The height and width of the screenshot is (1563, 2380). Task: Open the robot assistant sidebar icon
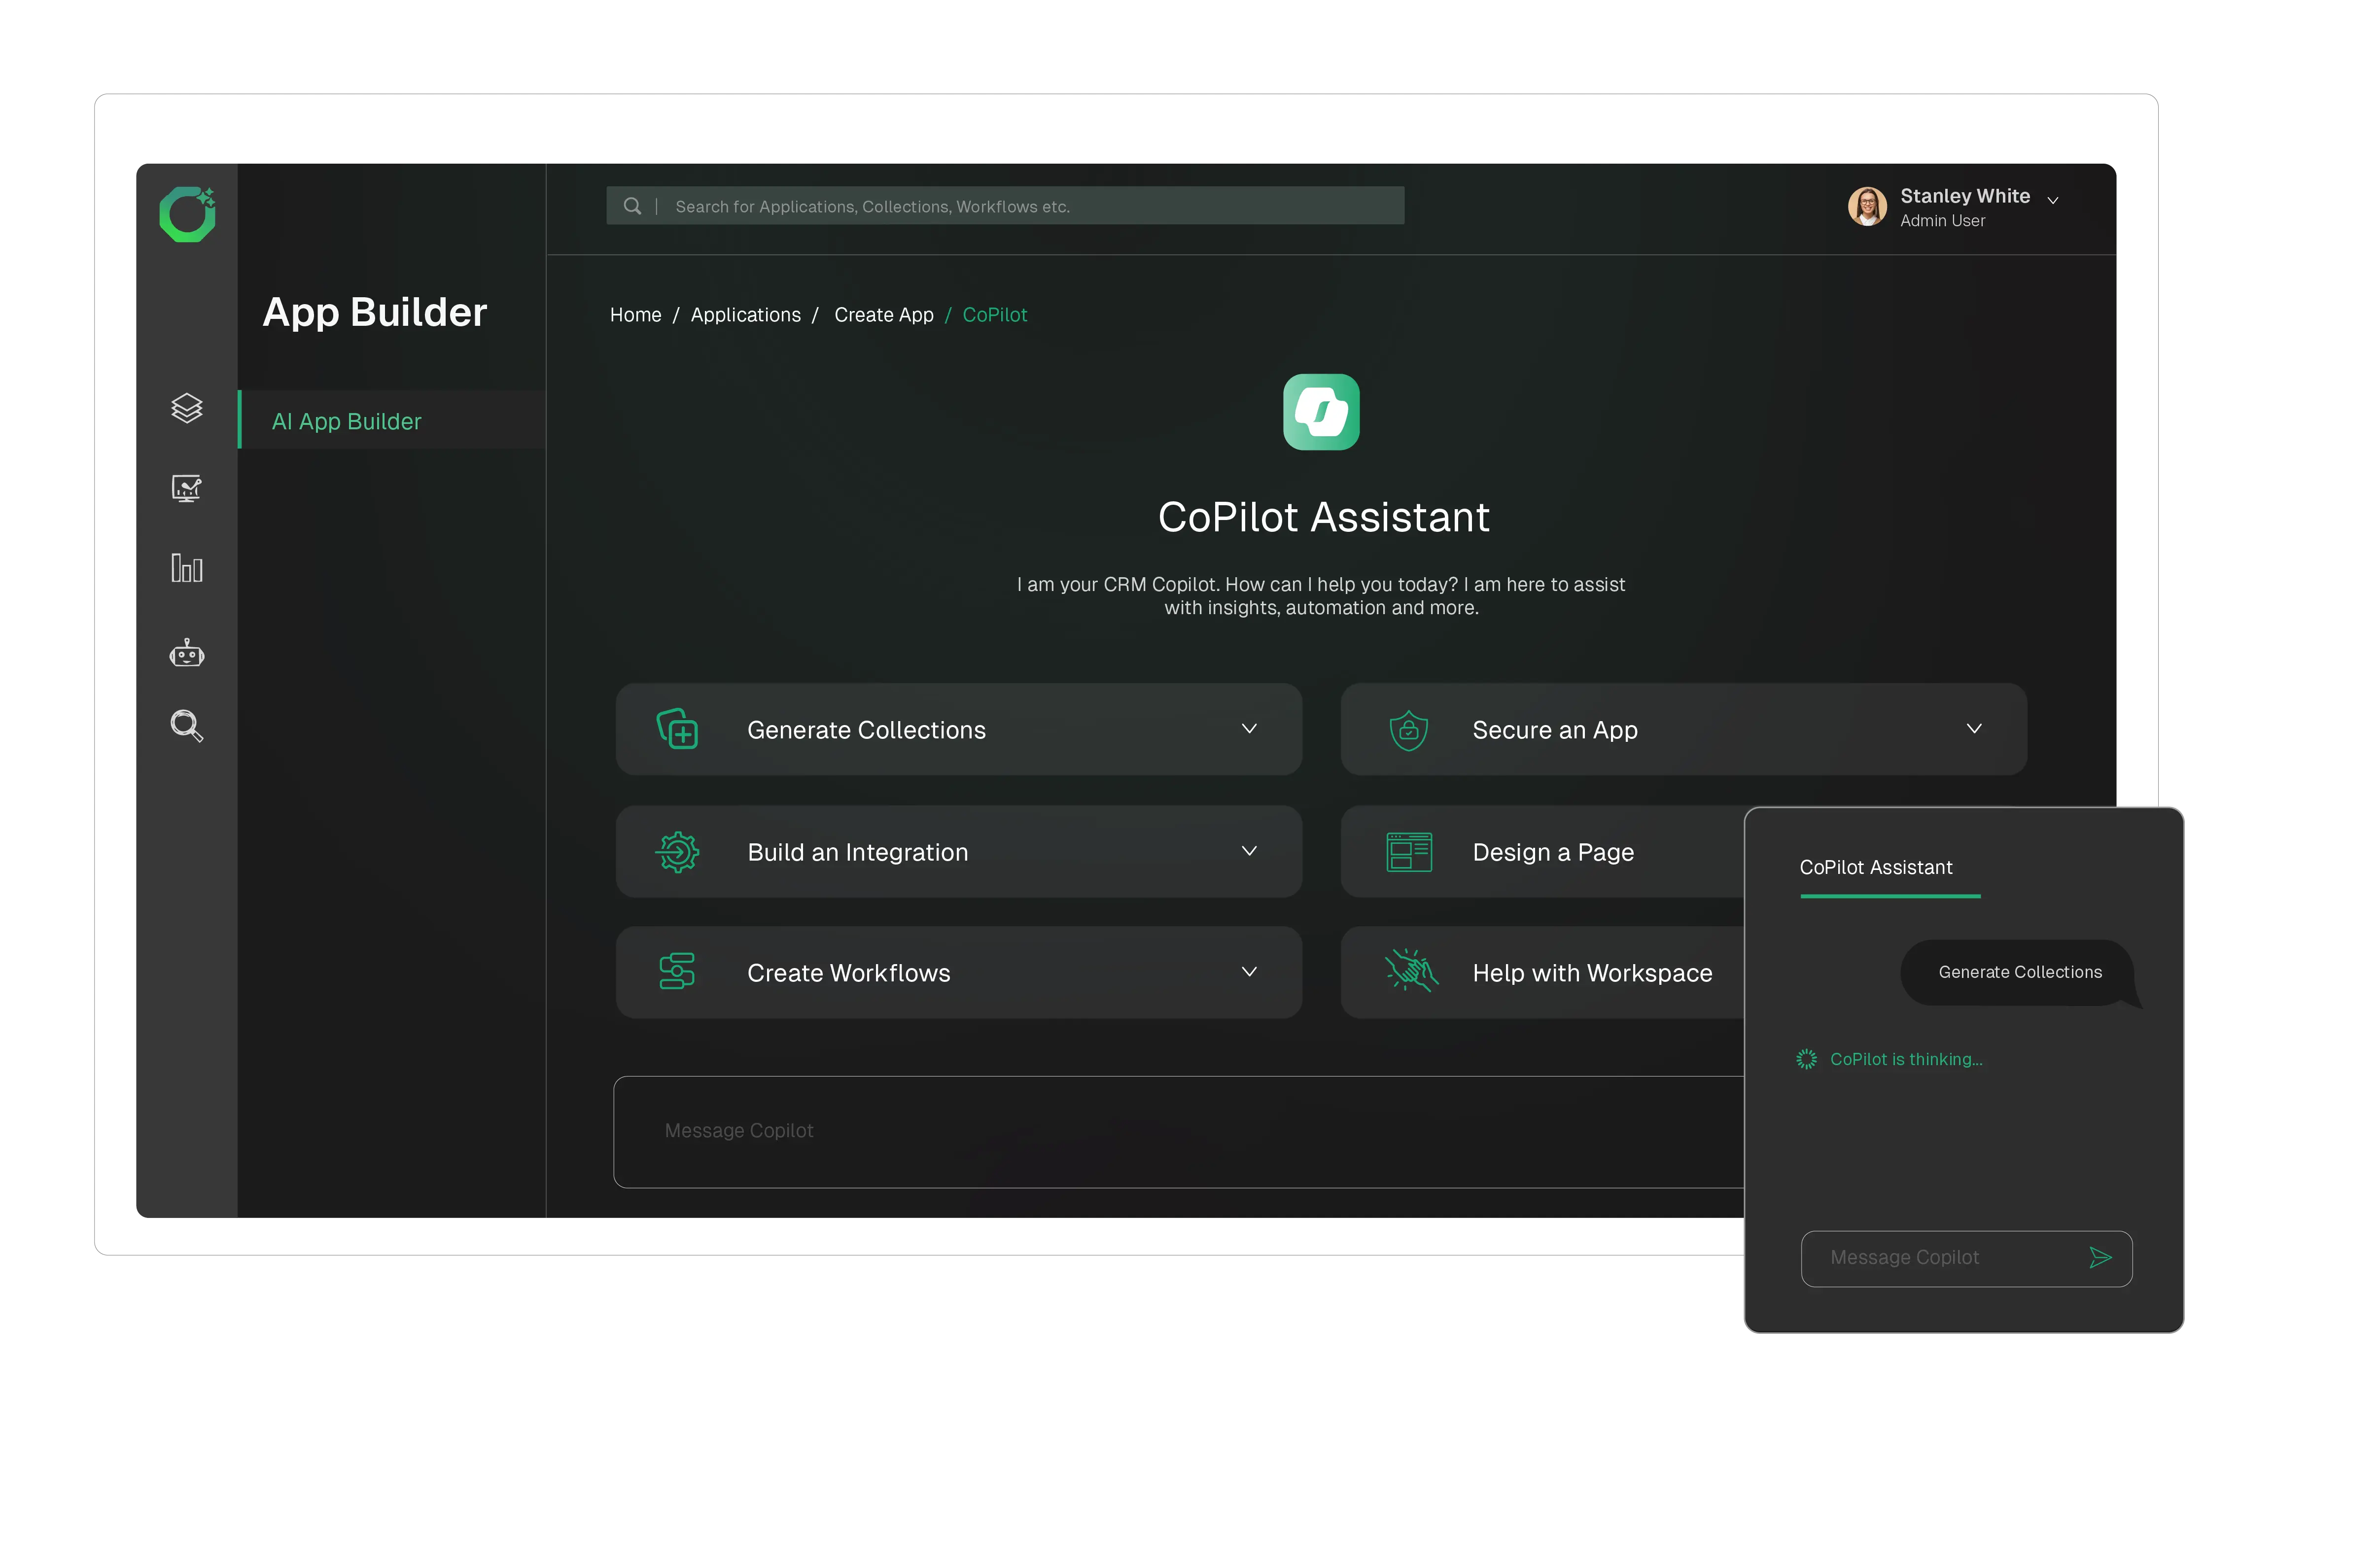[187, 653]
